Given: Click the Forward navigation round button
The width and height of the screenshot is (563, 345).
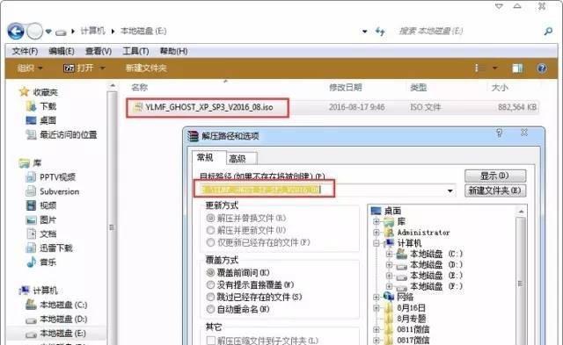Looking at the screenshot, I should coord(35,32).
